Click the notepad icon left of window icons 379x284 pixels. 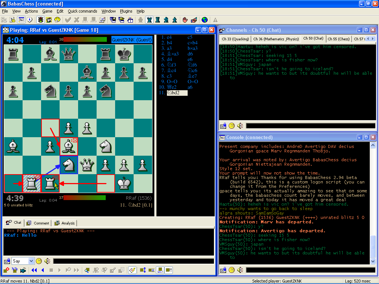(x=102, y=20)
